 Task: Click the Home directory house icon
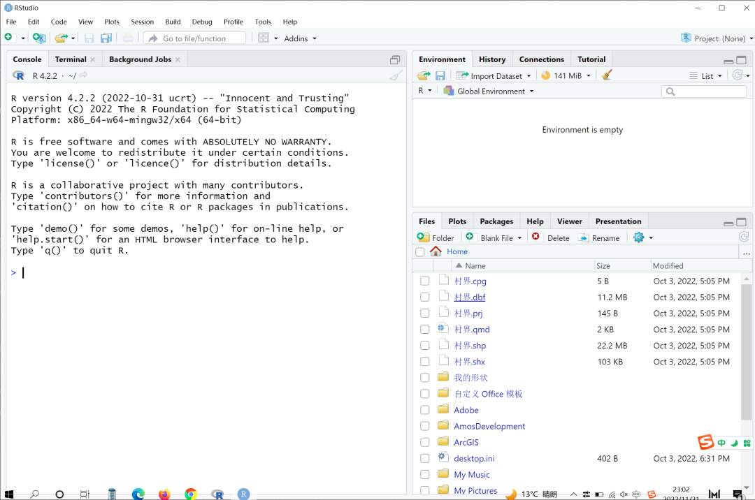pyautogui.click(x=436, y=251)
